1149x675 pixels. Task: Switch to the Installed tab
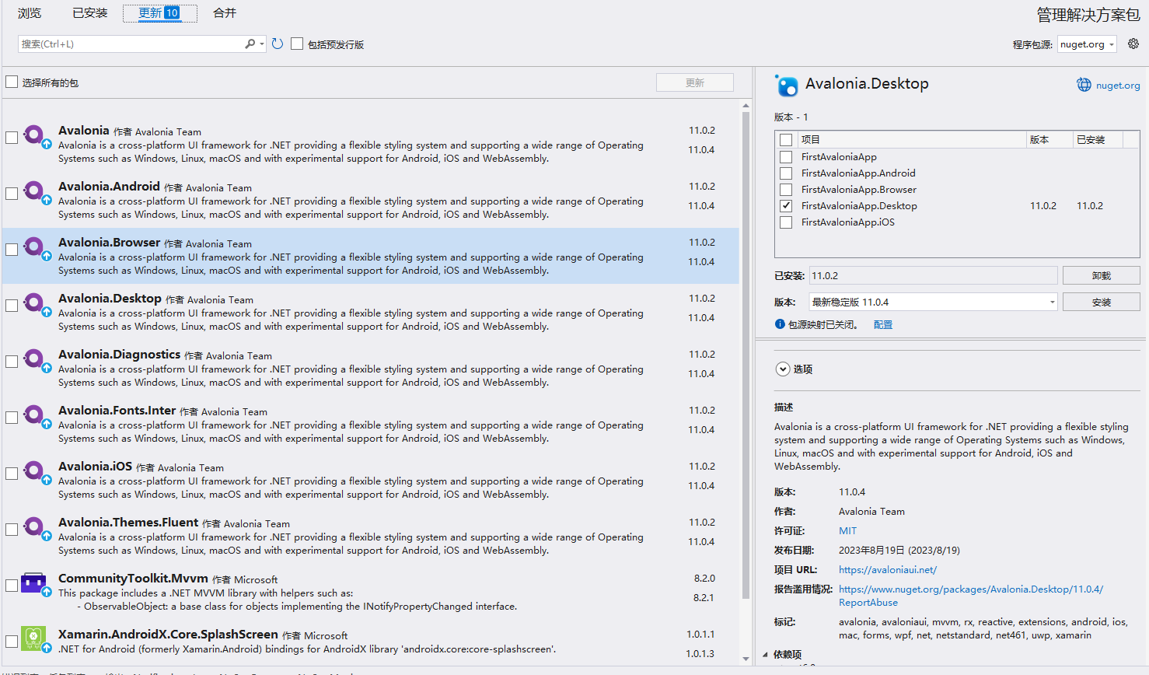point(89,13)
